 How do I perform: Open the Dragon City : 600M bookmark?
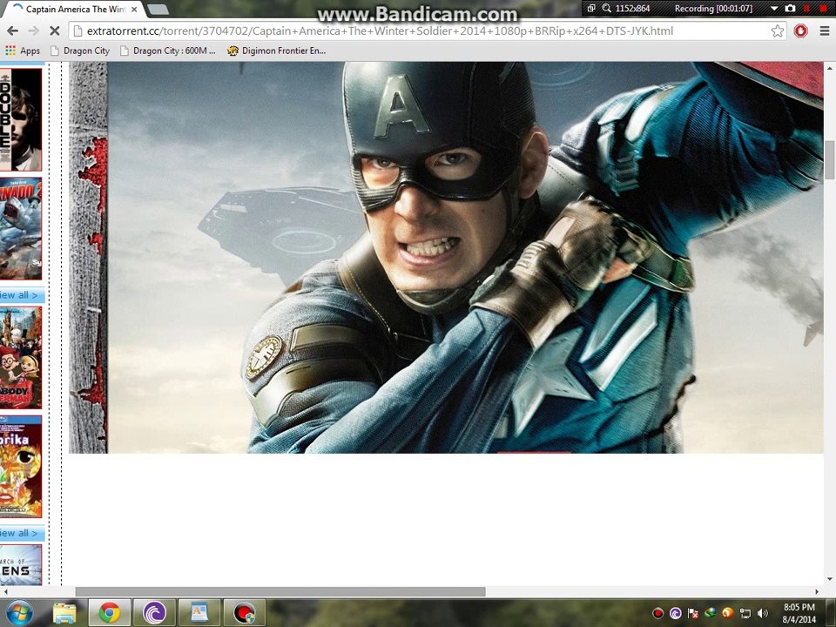click(167, 51)
